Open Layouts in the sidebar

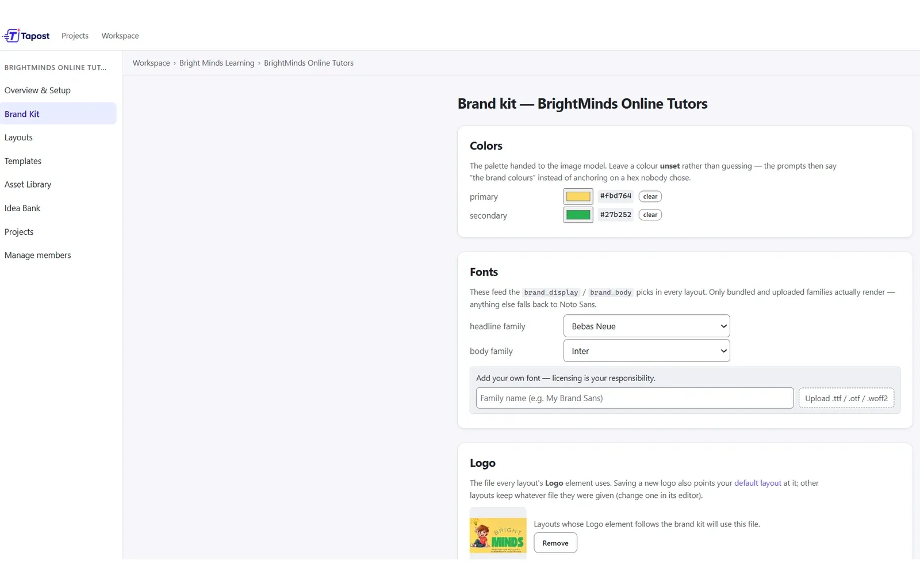click(x=18, y=138)
